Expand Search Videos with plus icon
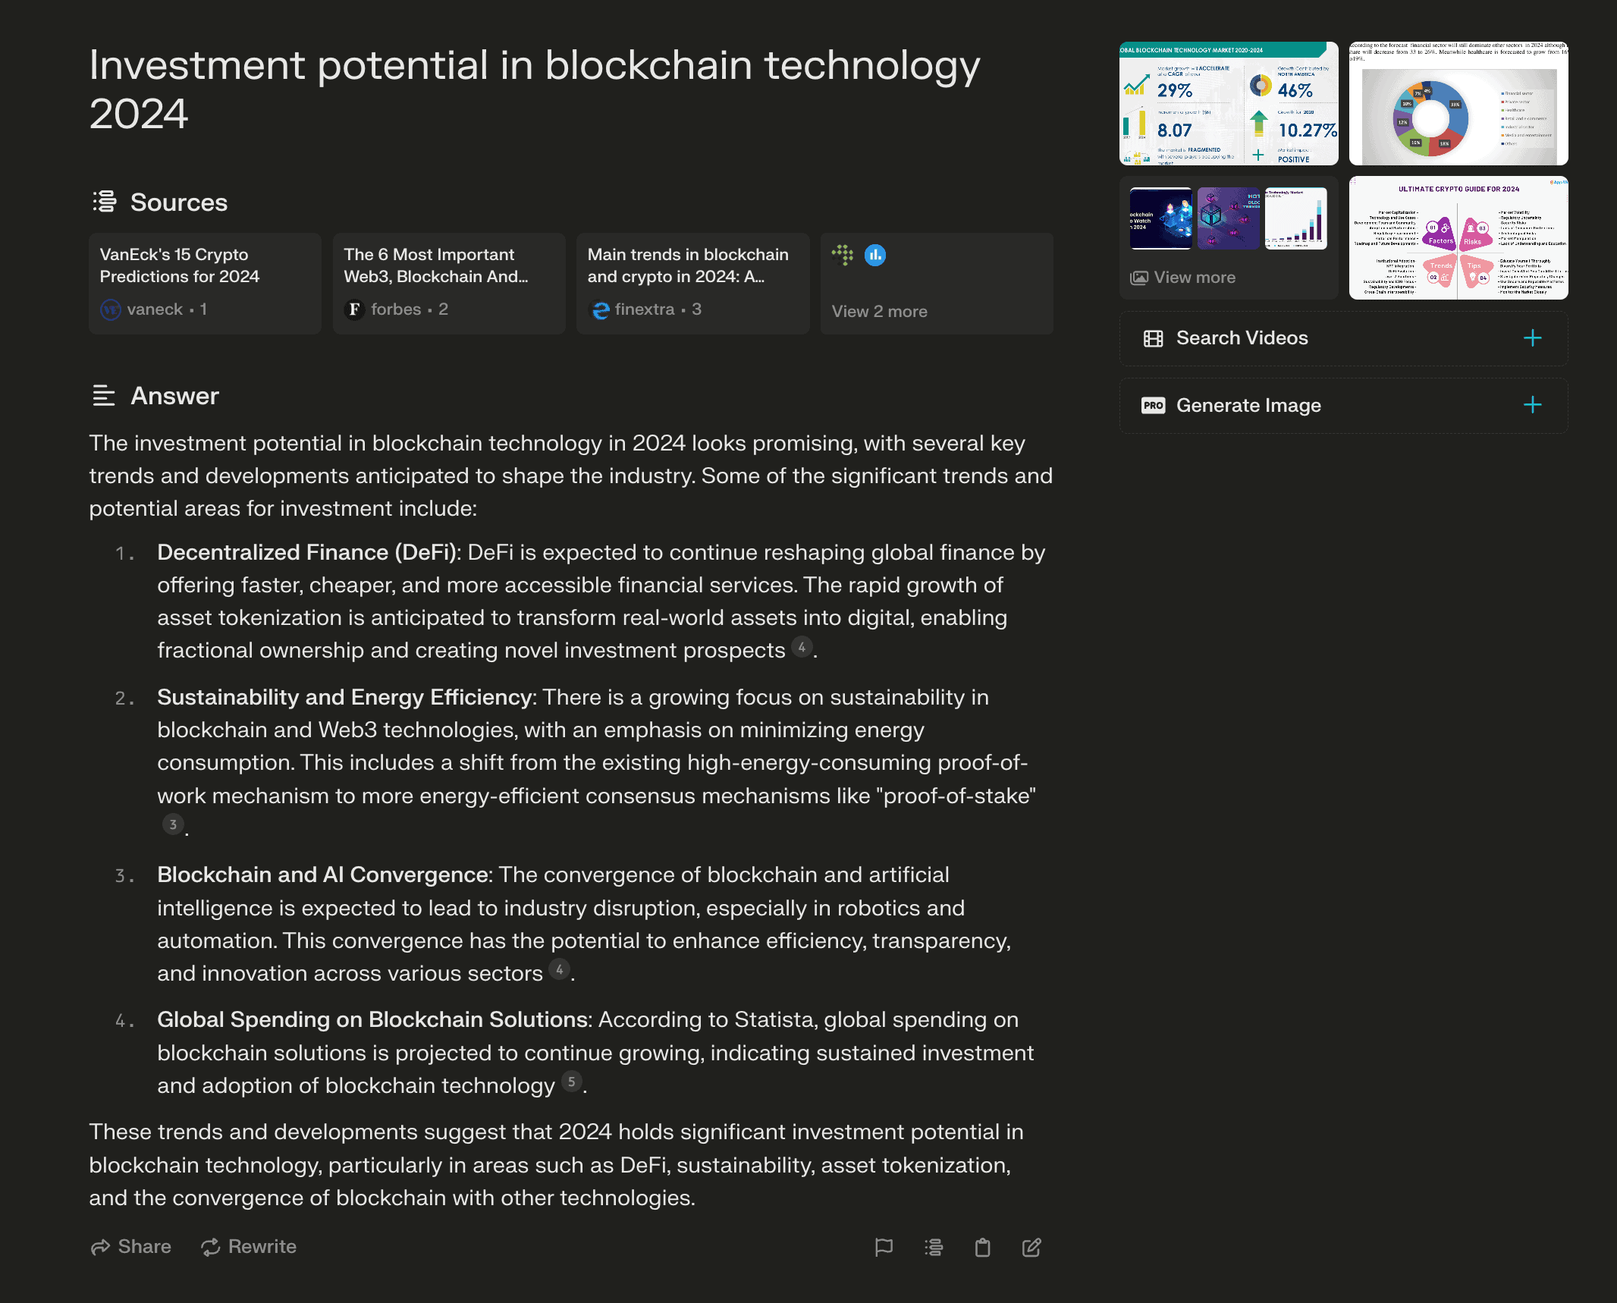 [1533, 338]
